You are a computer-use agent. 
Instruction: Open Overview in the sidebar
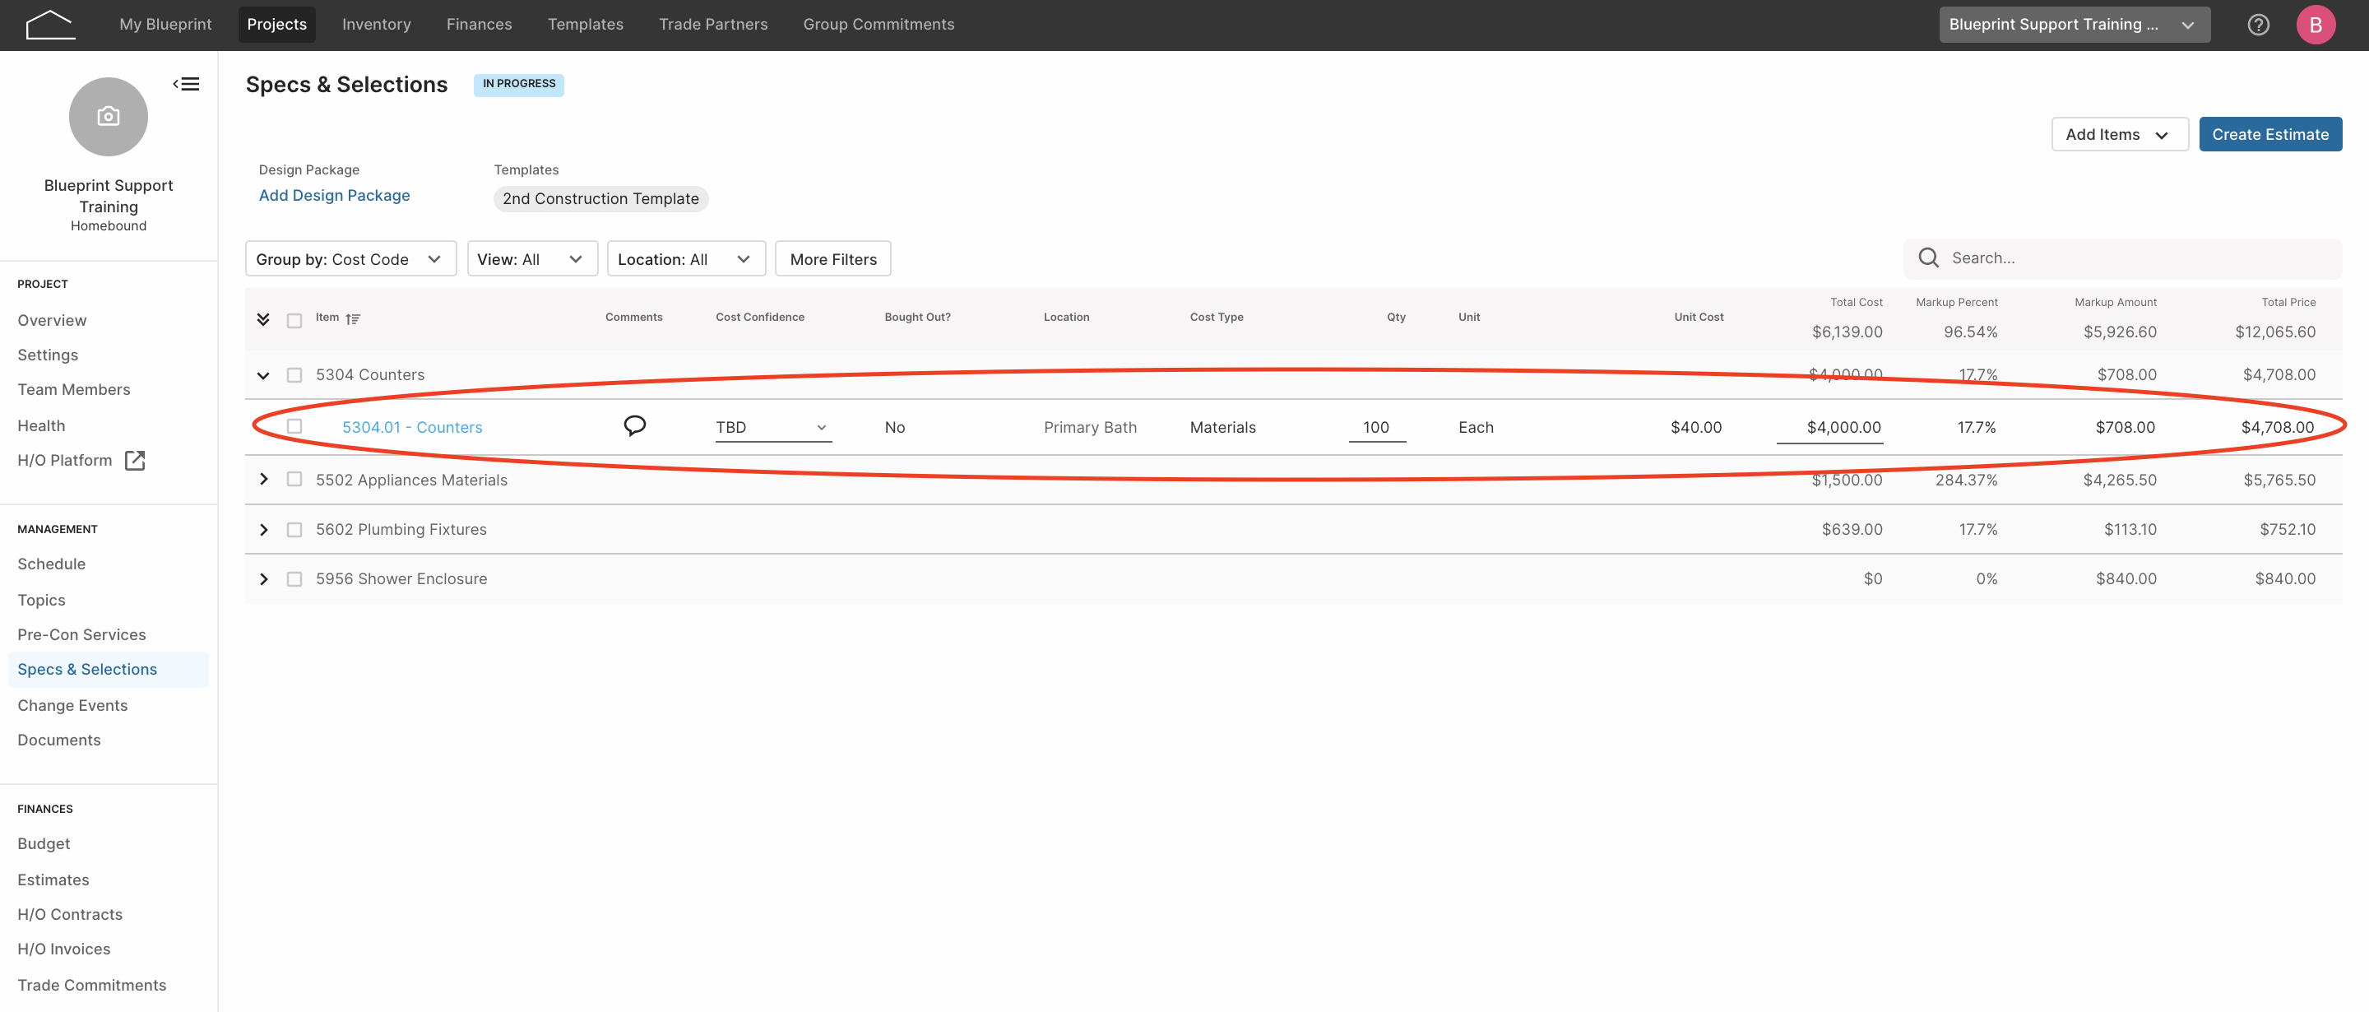pyautogui.click(x=52, y=320)
